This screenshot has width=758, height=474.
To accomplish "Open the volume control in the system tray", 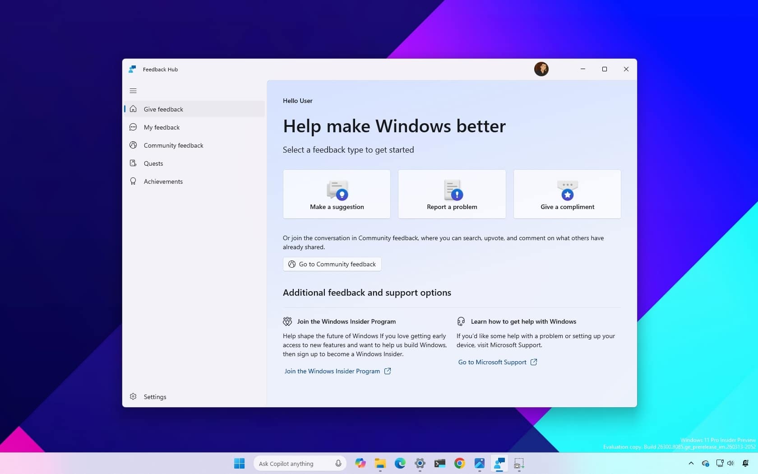I will [731, 463].
